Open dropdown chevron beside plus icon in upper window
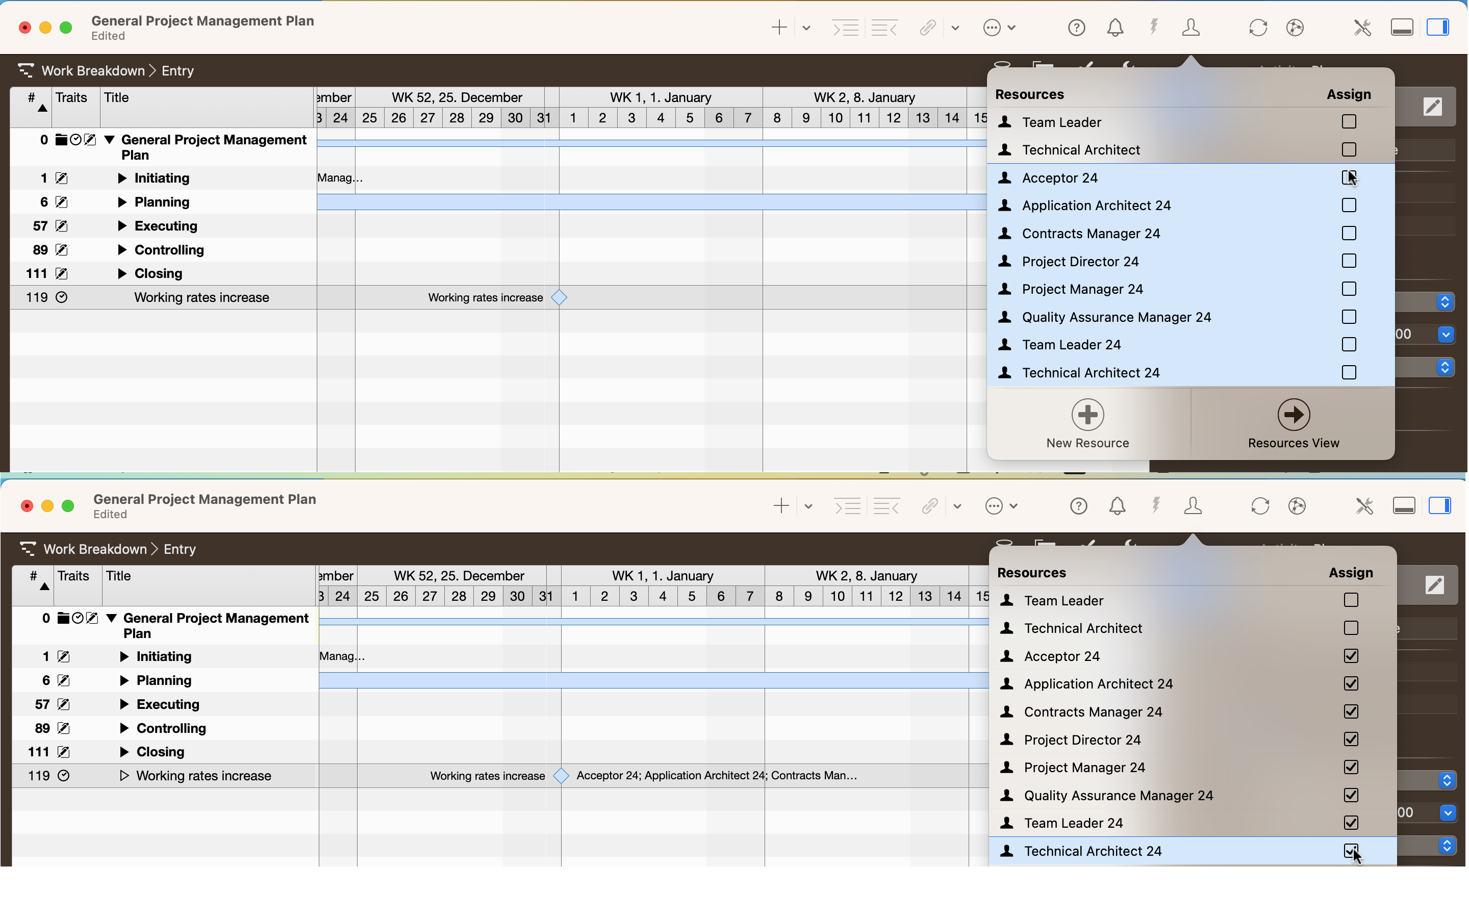1469x918 pixels. tap(806, 28)
